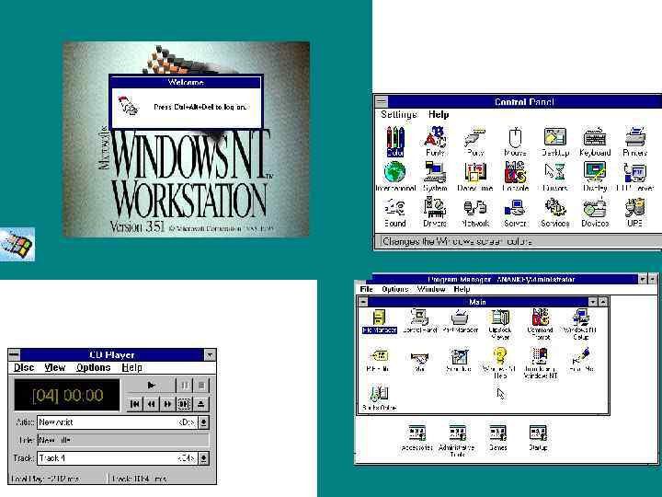Open Schedule+ in the Main group

click(459, 360)
